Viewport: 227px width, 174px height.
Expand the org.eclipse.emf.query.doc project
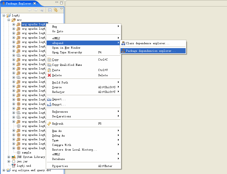tap(4, 170)
